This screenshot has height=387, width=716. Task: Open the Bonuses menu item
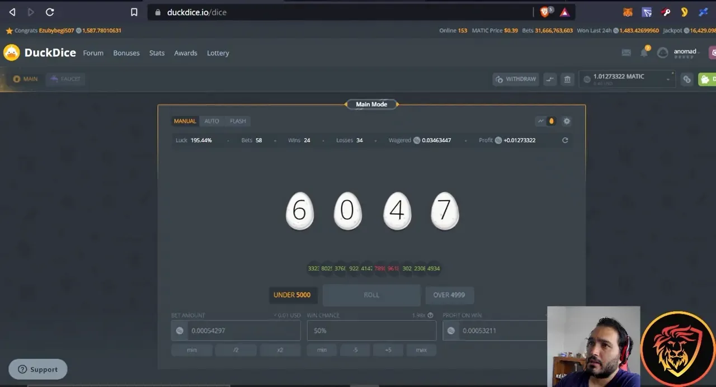[x=126, y=53]
